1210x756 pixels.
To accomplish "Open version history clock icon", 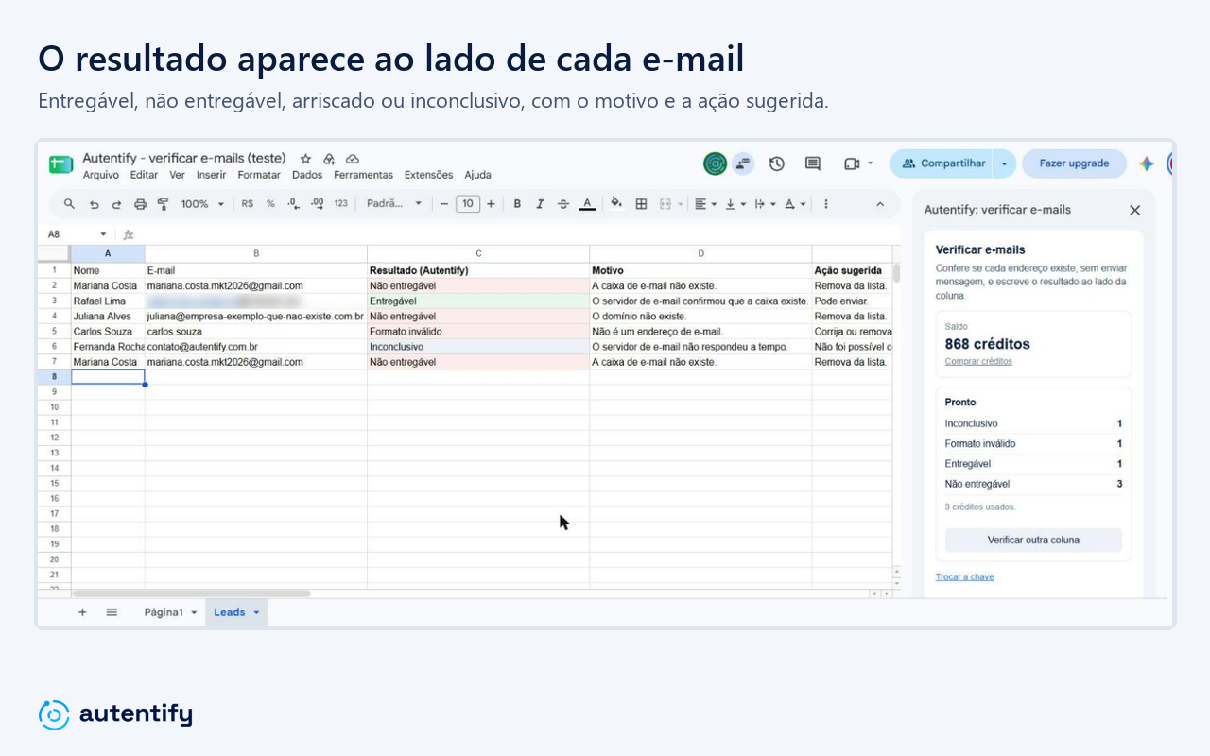I will pyautogui.click(x=777, y=163).
